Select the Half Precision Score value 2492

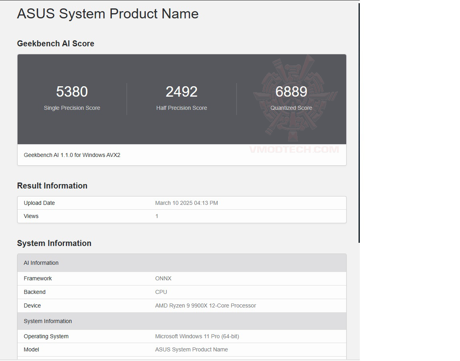(182, 91)
